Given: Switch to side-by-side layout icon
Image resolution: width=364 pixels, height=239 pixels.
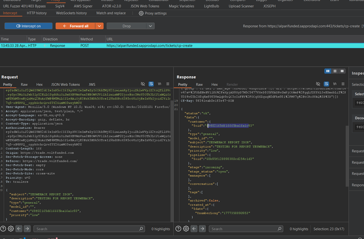Looking at the screenshot, I should [x=328, y=71].
